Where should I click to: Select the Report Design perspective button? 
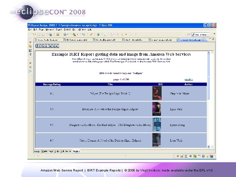[200, 35]
